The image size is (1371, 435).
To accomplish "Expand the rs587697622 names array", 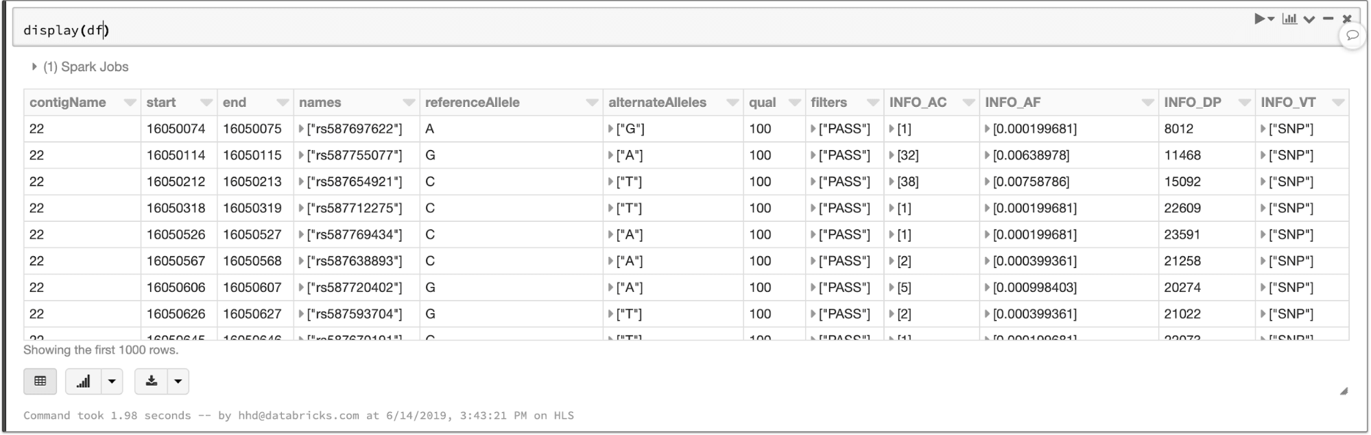I will coord(302,129).
